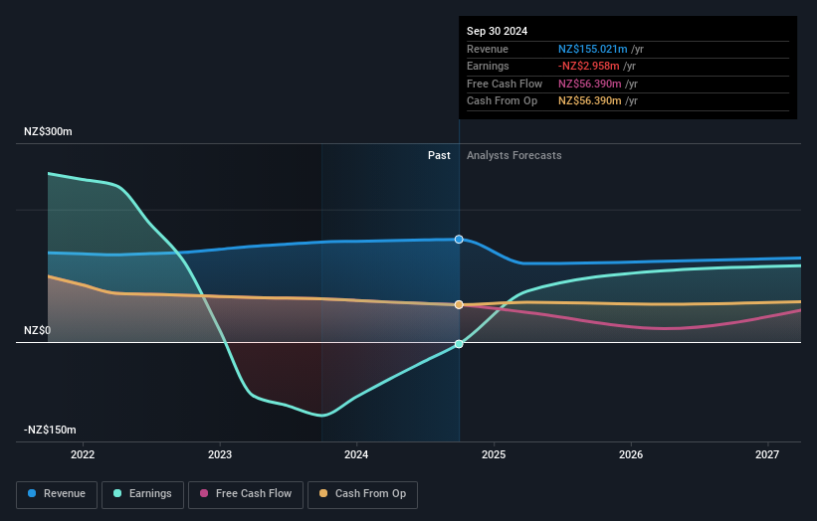Click the pink NZ$56.390m Free Cash Flow value
The width and height of the screenshot is (817, 521).
[590, 84]
